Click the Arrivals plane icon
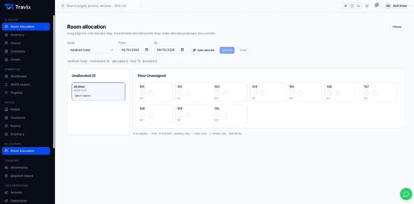This screenshot has height=204, width=414. [6, 192]
